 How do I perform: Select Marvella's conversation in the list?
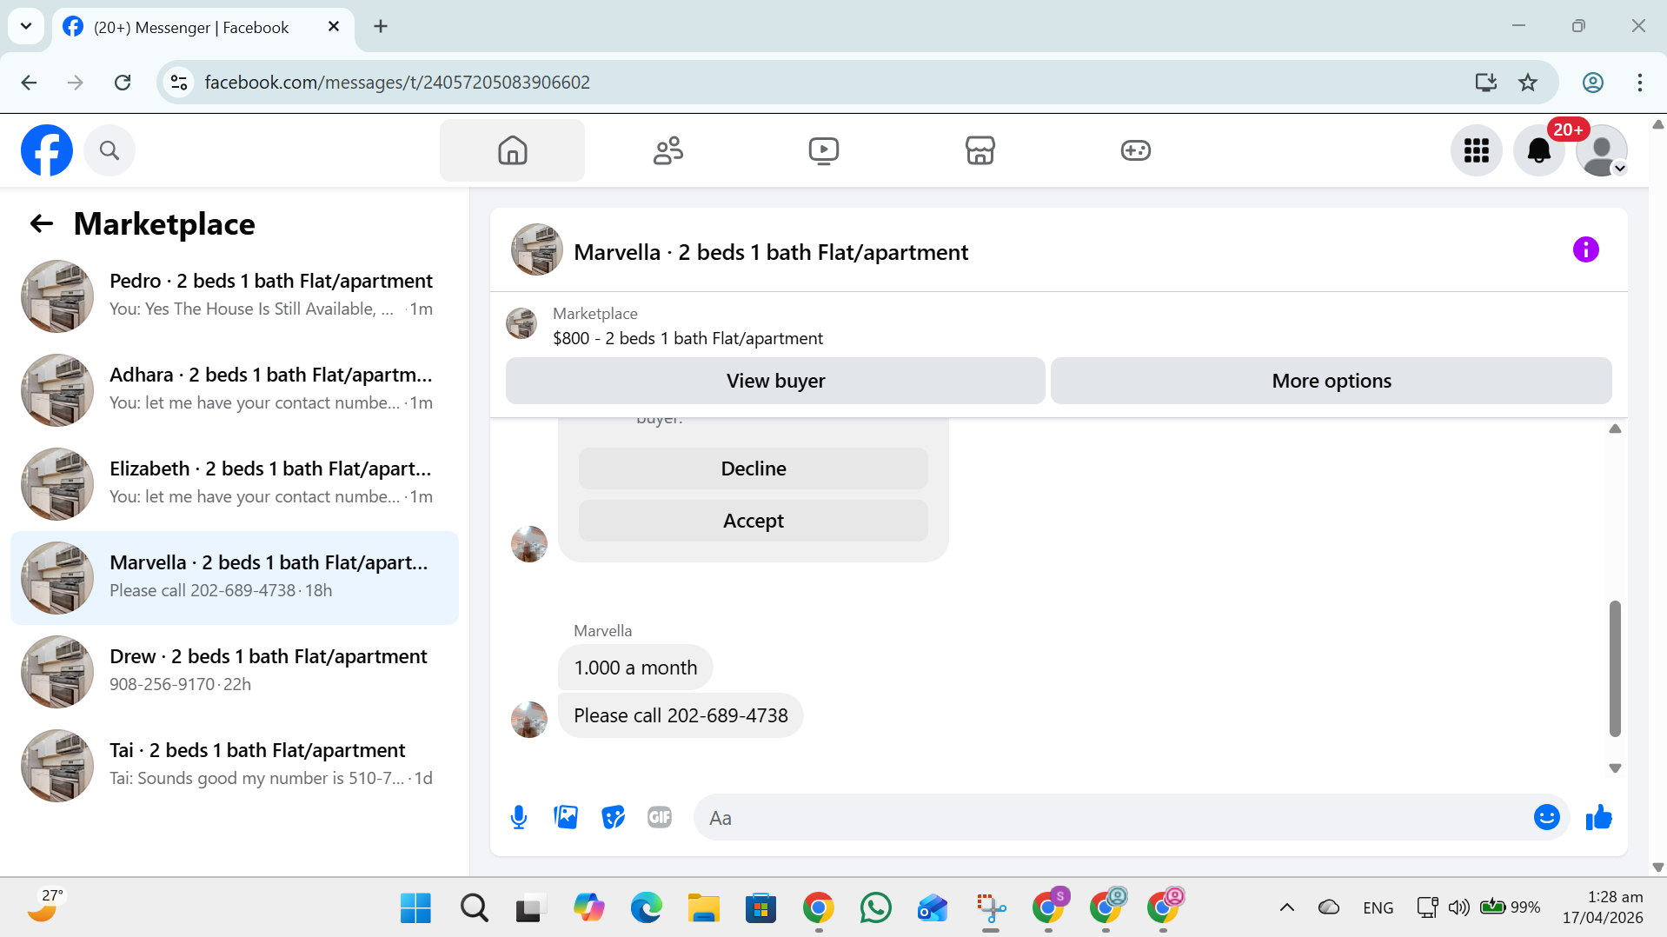click(235, 577)
